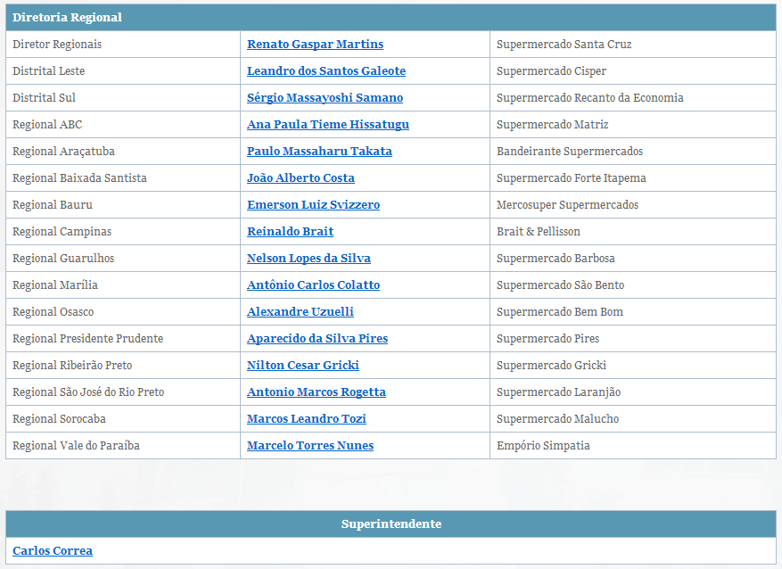Select the Regional Campinas cell
782x569 pixels.
(x=123, y=232)
